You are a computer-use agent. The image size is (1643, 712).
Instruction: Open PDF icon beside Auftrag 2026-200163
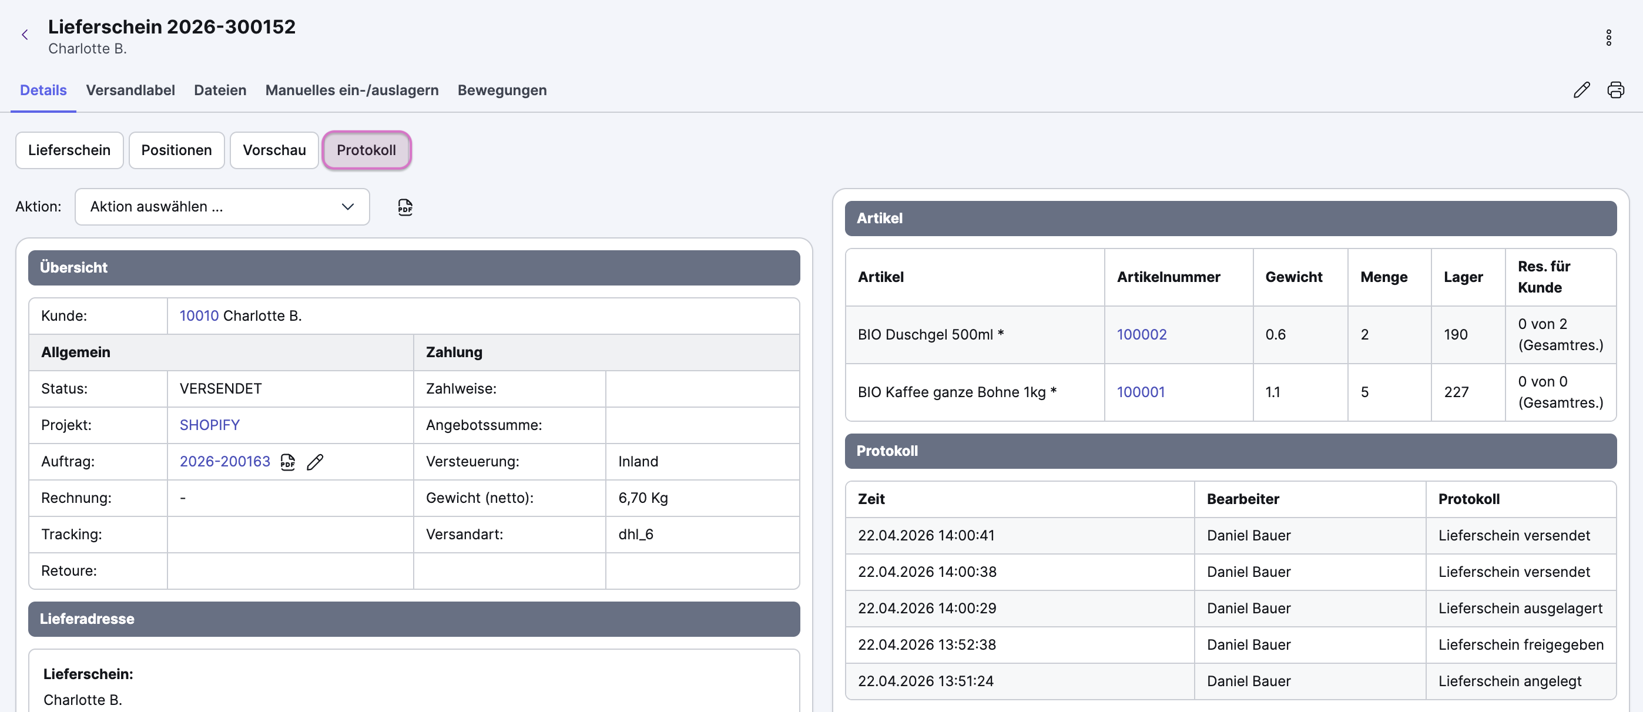click(288, 462)
